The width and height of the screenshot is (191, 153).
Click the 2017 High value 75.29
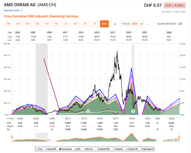(x=113, y=37)
